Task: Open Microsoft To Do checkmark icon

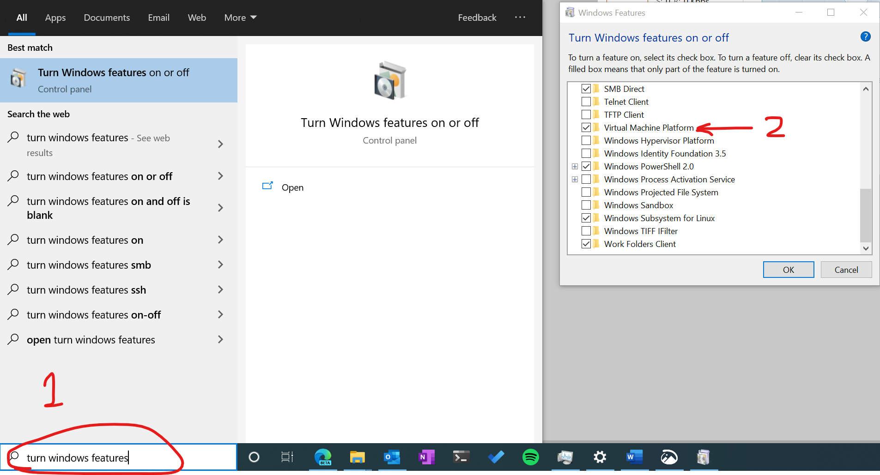Action: pyautogui.click(x=496, y=457)
